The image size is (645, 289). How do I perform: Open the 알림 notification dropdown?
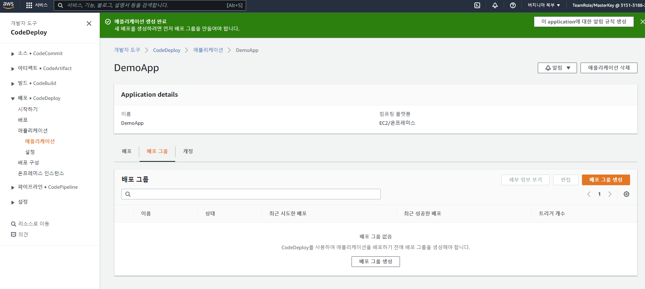click(x=557, y=68)
